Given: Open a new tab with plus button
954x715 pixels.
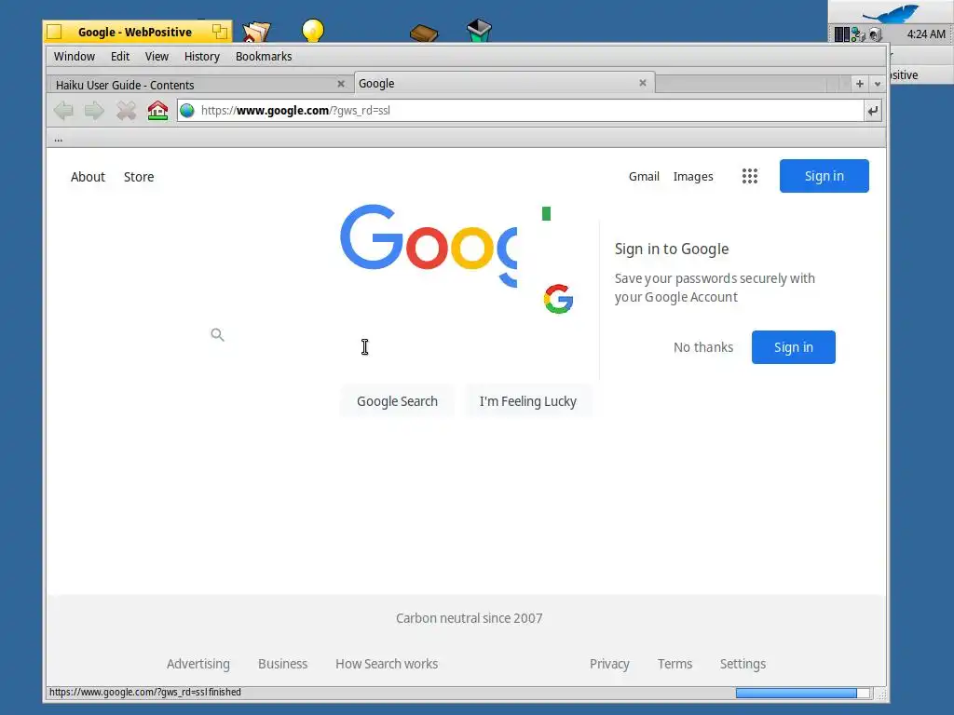Looking at the screenshot, I should (x=860, y=84).
